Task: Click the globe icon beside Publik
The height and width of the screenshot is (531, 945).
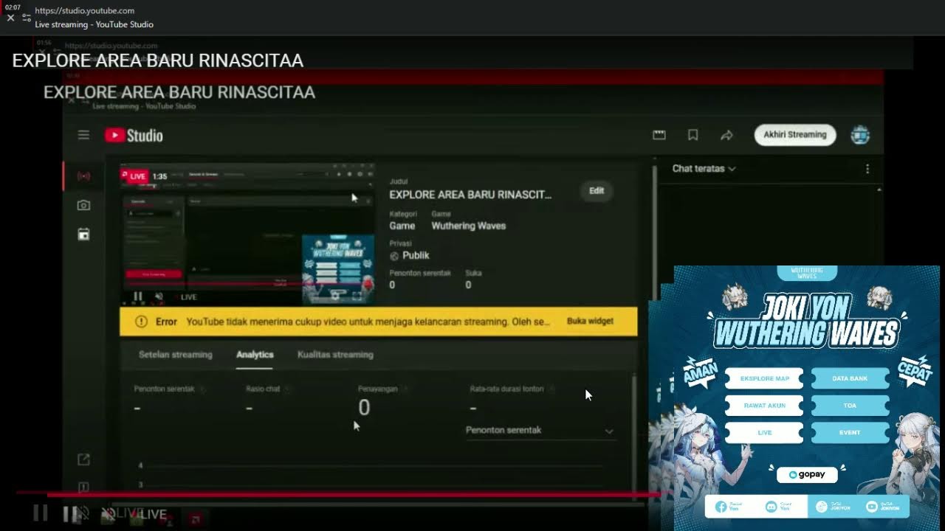Action: [394, 256]
